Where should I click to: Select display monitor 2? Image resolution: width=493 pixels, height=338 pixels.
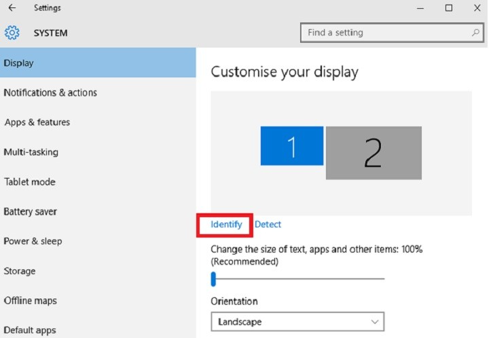click(x=373, y=153)
